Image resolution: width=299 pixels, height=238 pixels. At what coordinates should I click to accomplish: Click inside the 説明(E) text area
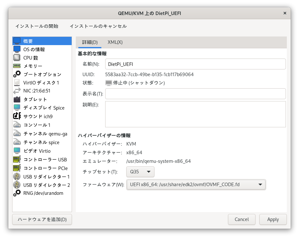coord(195,114)
